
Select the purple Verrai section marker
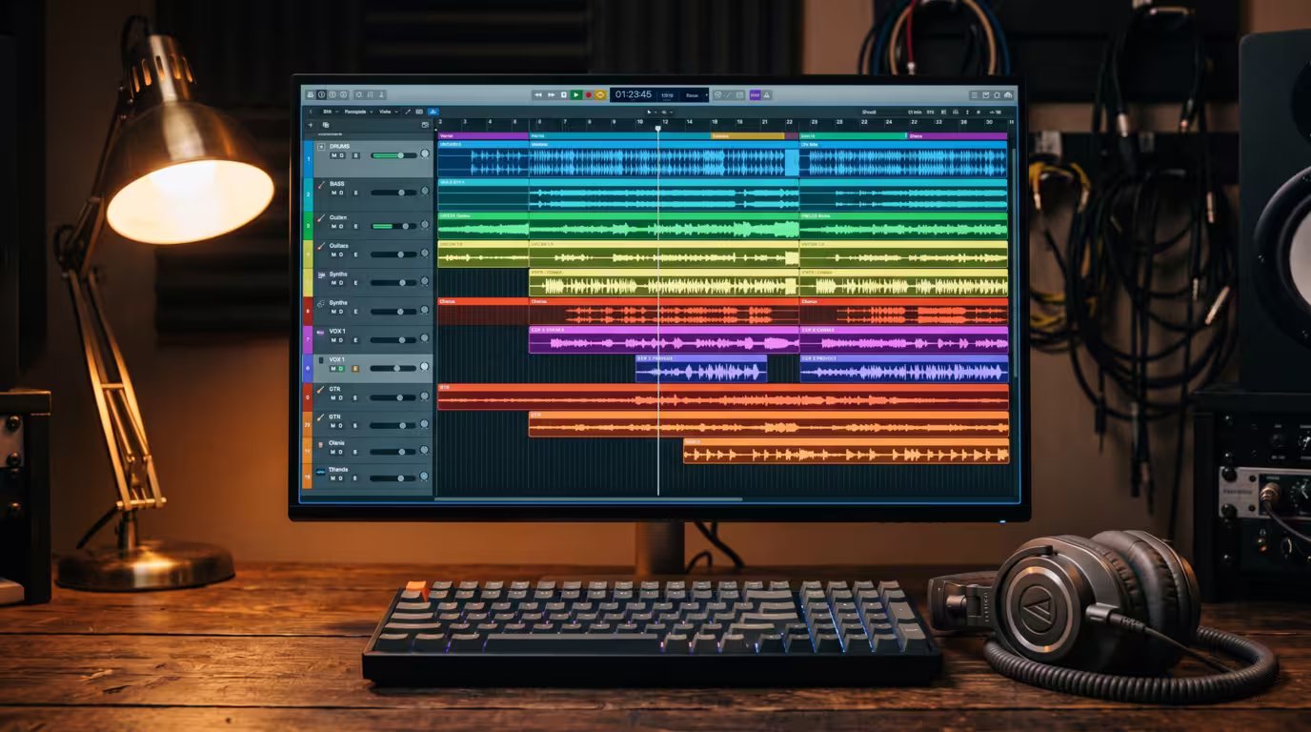[484, 136]
